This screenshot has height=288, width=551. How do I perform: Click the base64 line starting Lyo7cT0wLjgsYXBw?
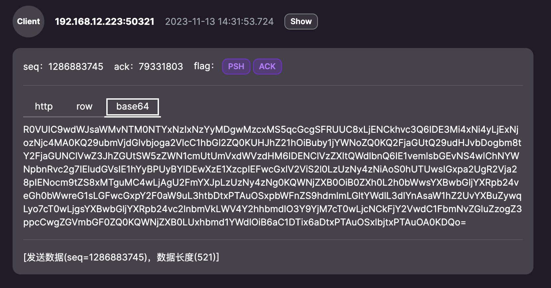pos(273,209)
